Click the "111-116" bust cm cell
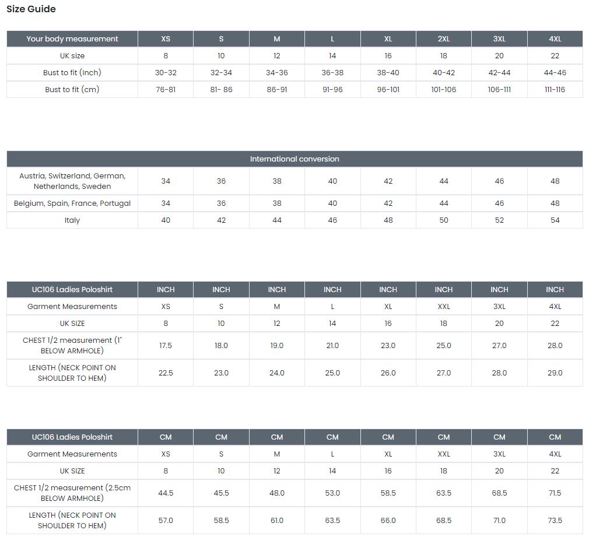589x544 pixels. [555, 89]
